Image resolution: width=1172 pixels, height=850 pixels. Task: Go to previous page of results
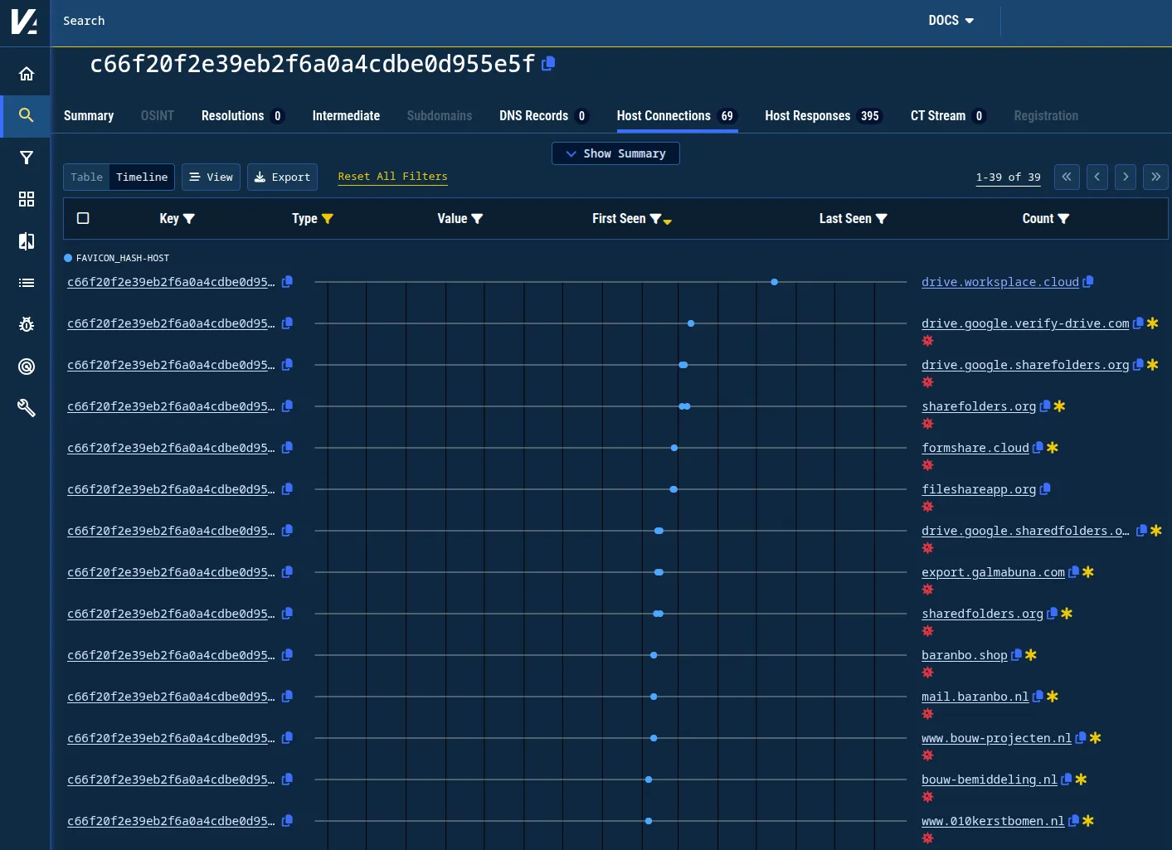1097,177
